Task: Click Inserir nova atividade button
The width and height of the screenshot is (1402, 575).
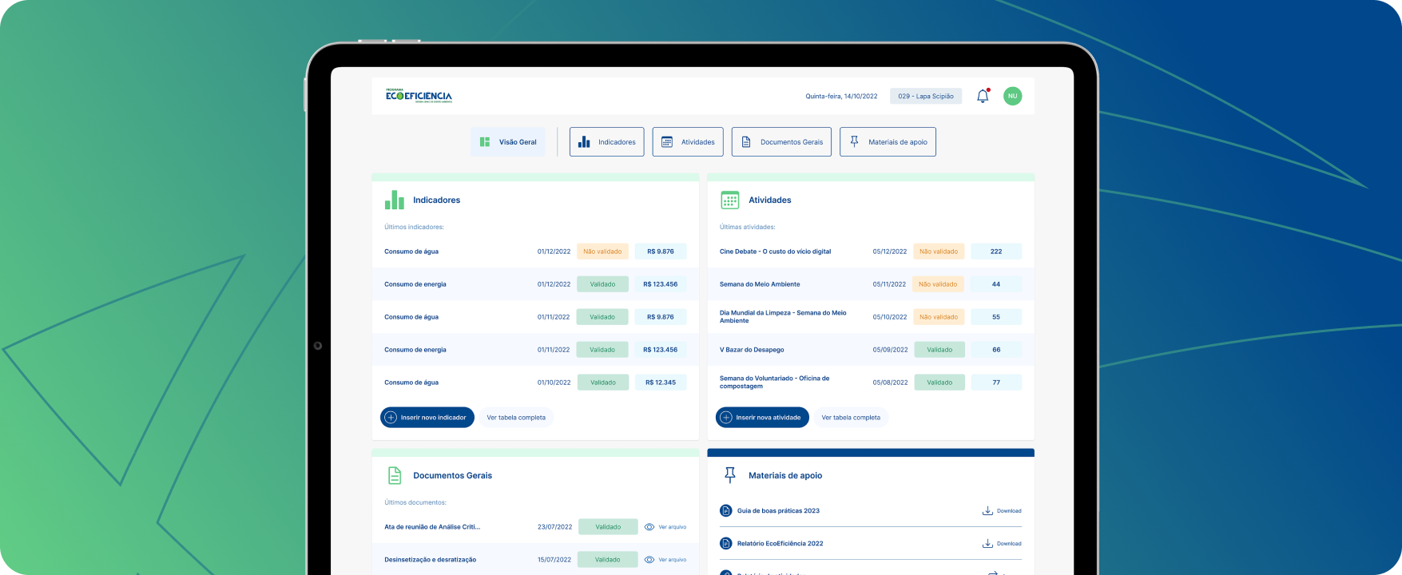Action: pos(762,418)
